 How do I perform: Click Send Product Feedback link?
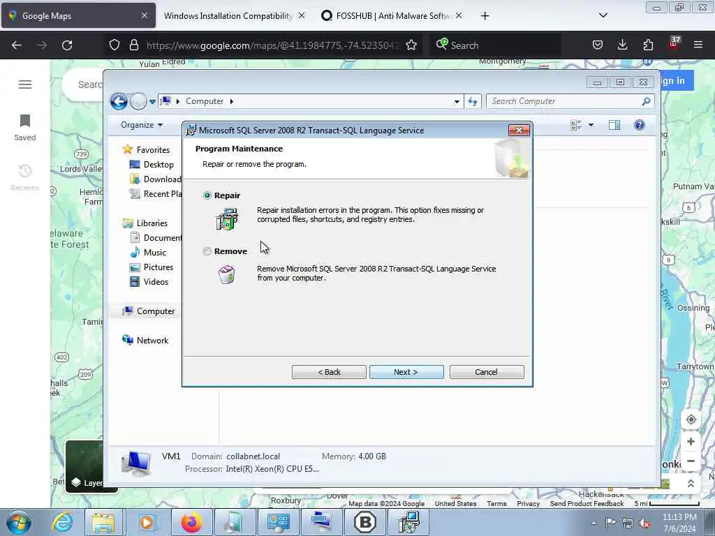click(x=587, y=504)
